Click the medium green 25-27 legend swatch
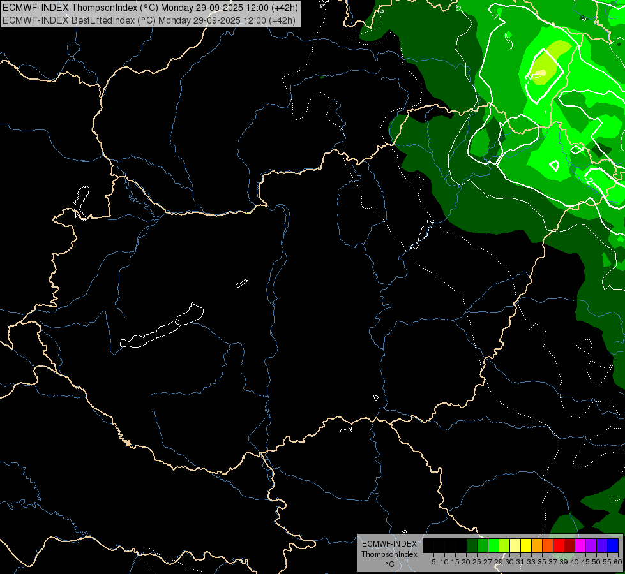 [x=483, y=545]
